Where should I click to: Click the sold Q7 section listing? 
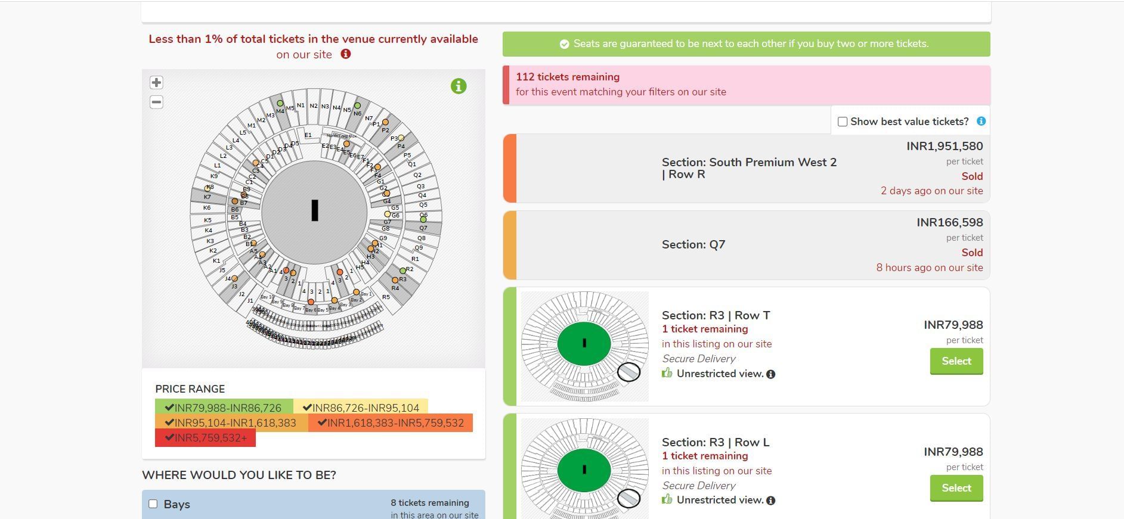[x=746, y=245]
